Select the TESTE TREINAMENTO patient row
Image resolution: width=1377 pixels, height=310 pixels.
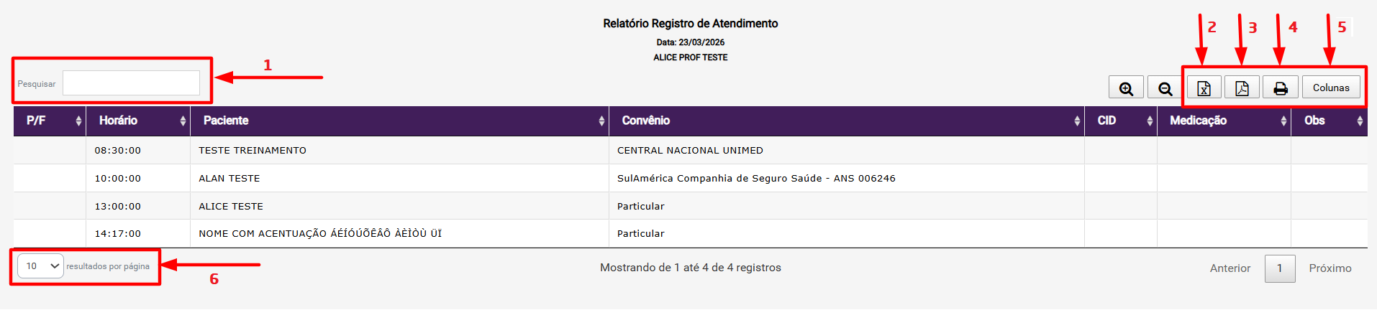coord(253,151)
